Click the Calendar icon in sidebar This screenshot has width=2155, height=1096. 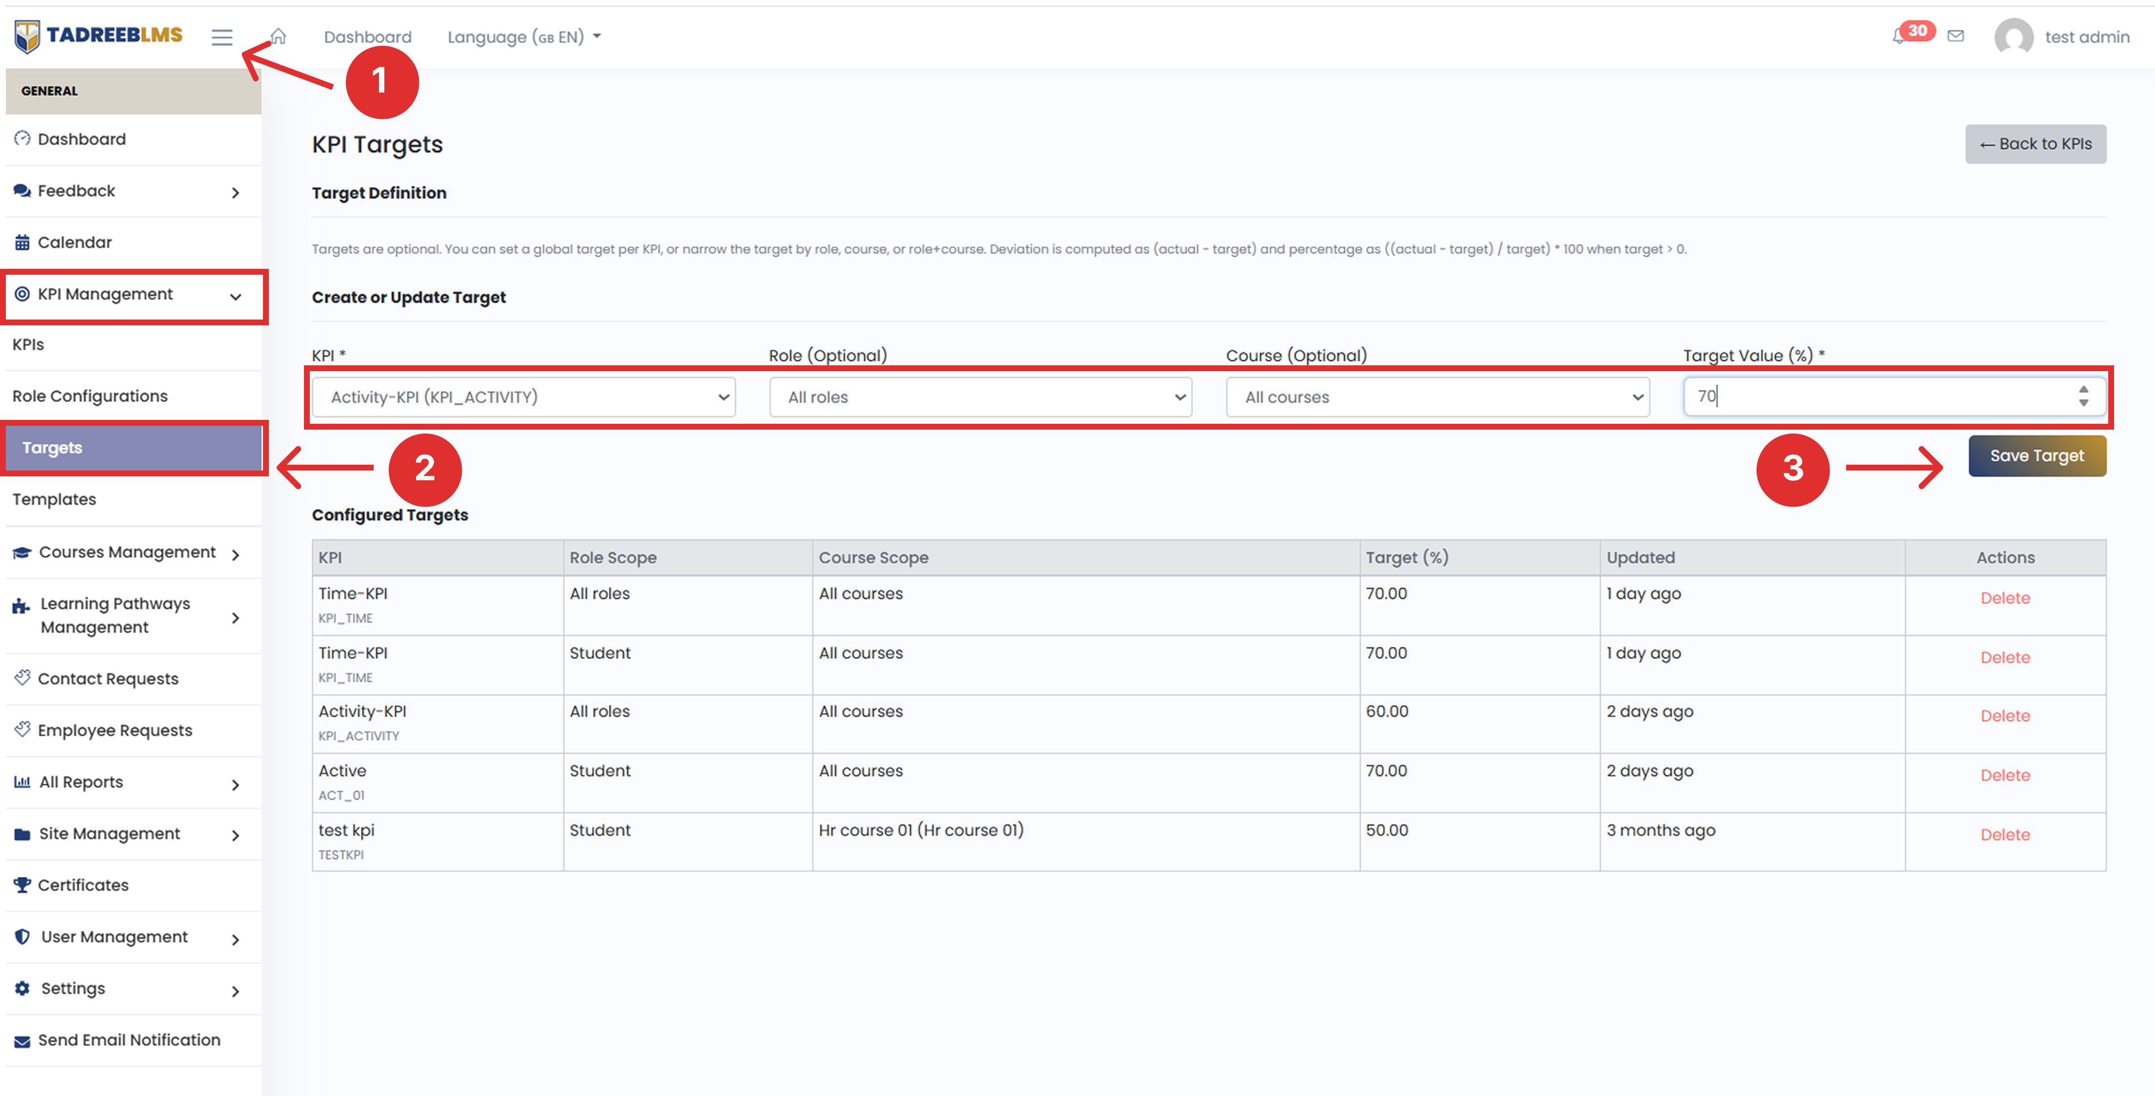pyautogui.click(x=22, y=243)
